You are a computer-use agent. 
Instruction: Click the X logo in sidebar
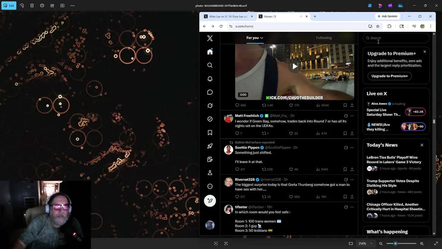coord(210,38)
